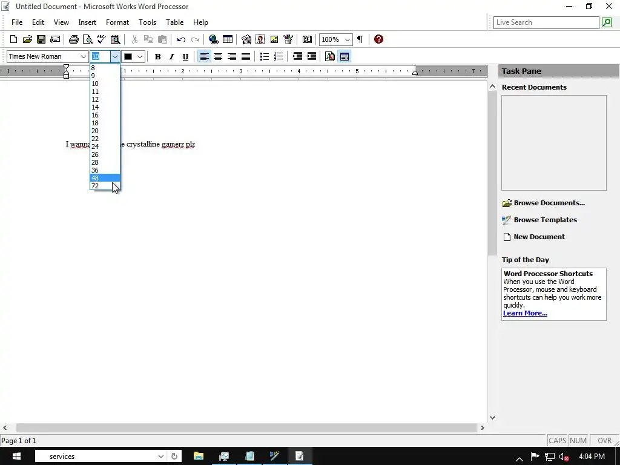Open the Tools menu

(x=147, y=22)
